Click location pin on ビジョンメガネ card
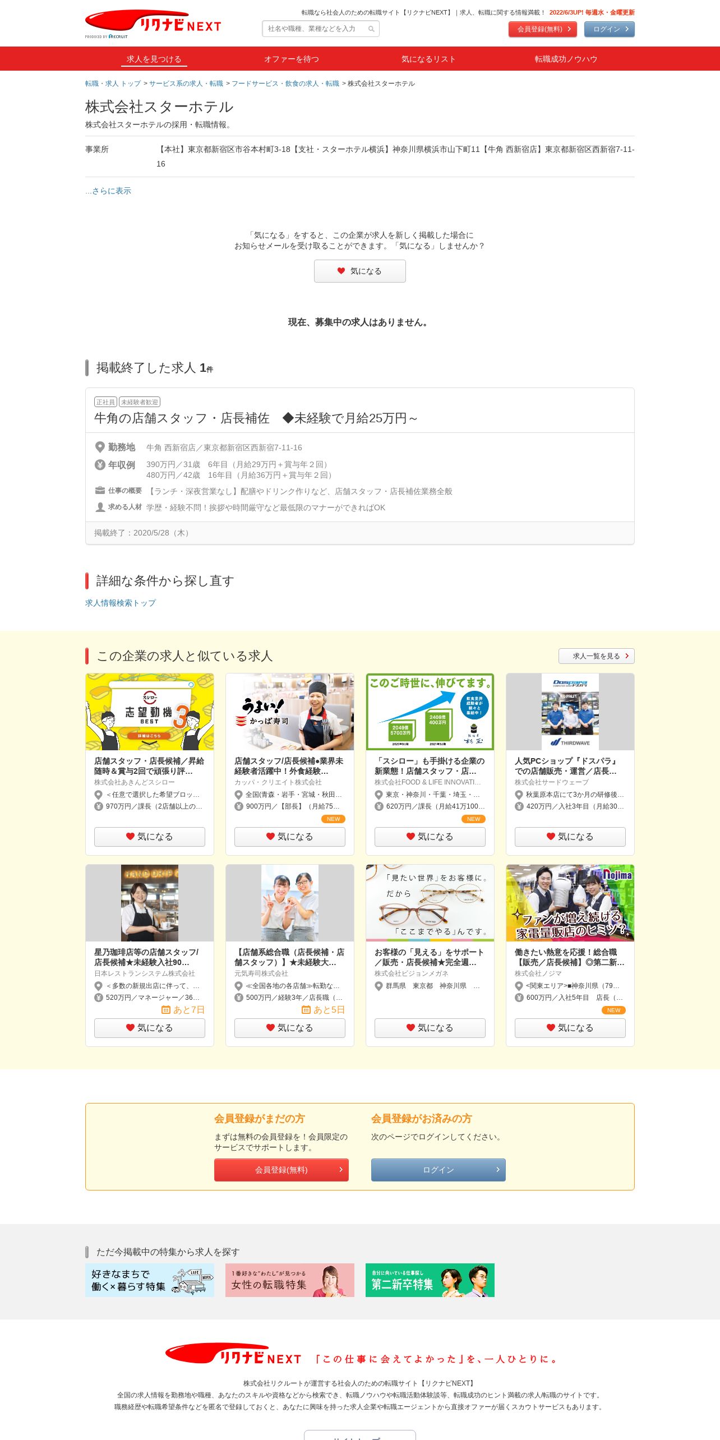This screenshot has width=720, height=1440. pyautogui.click(x=379, y=986)
